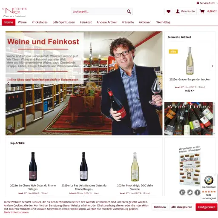Open the Edle Spirituosen menu
Image resolution: width=218 pixels, height=218 pixels.
click(64, 22)
